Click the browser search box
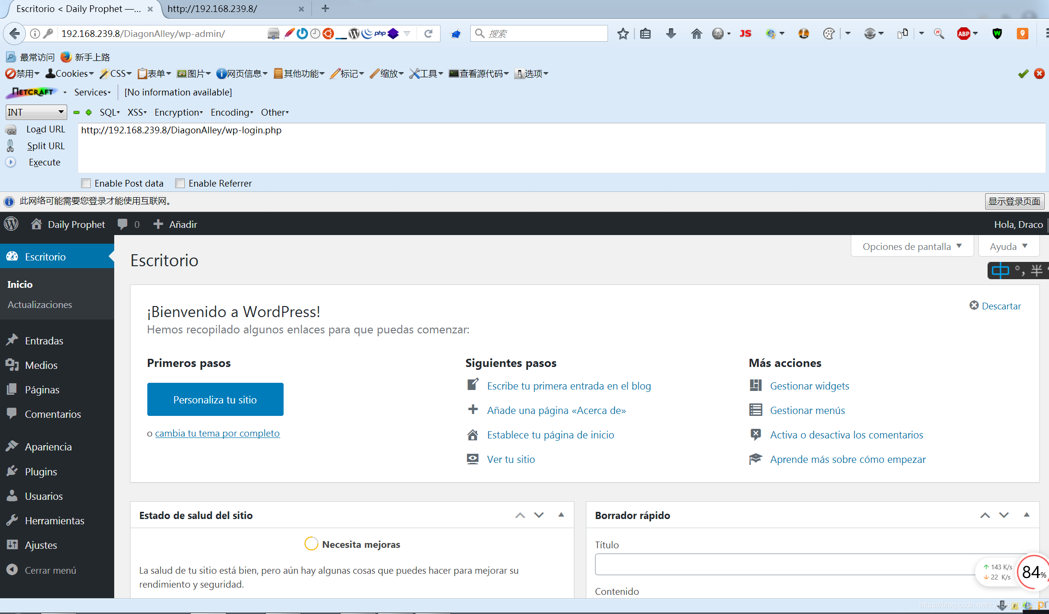 coord(539,34)
